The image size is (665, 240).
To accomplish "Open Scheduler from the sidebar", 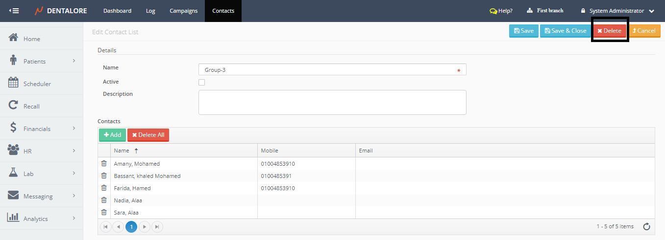I will tap(37, 84).
